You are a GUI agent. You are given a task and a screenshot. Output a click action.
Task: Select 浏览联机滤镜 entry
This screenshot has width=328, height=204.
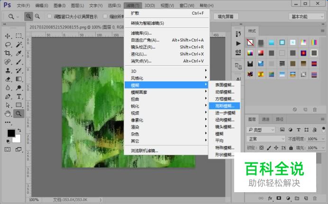(166, 151)
